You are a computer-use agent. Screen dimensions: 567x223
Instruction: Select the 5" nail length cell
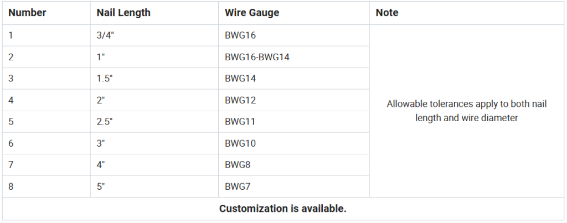tap(154, 186)
